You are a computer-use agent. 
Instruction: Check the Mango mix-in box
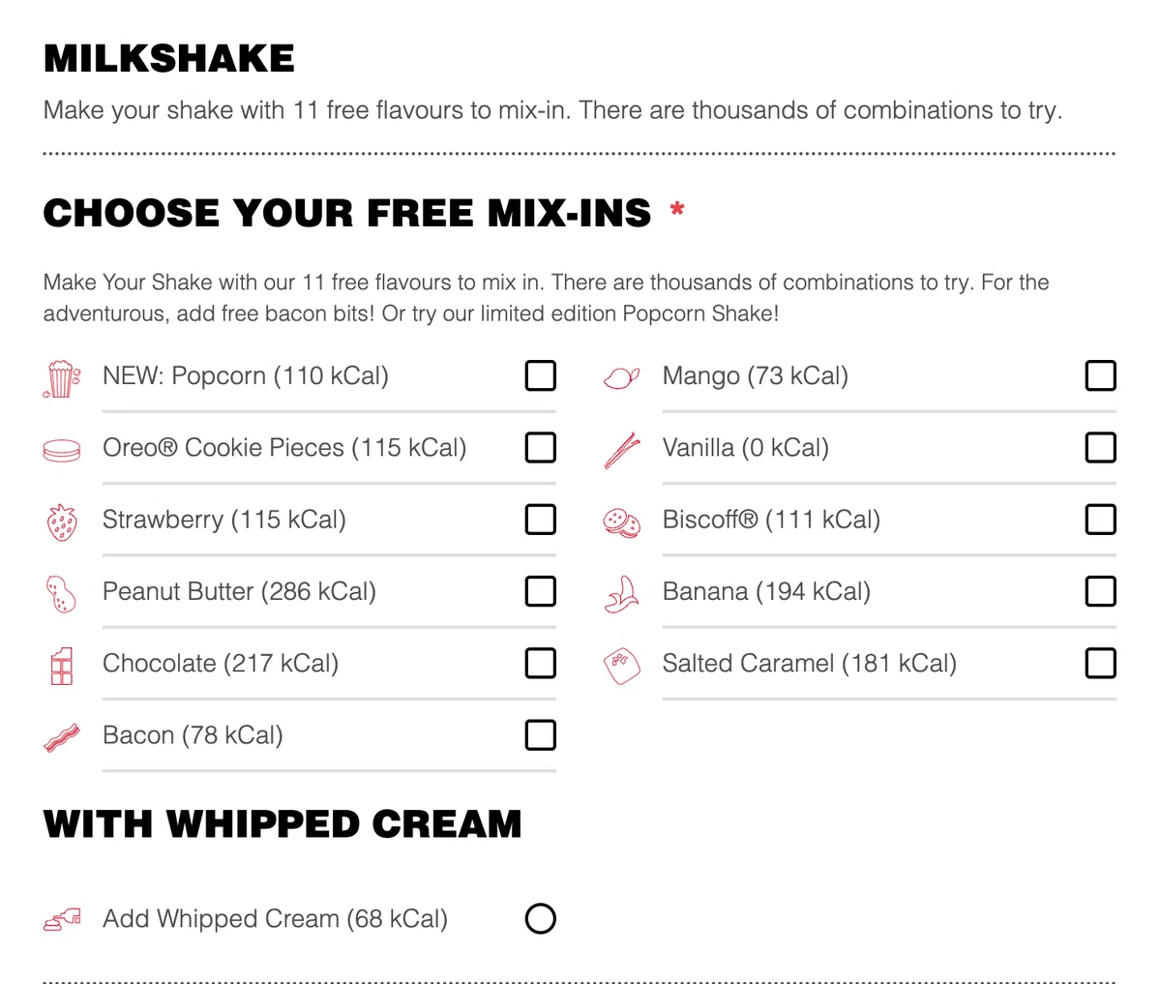pos(1100,375)
